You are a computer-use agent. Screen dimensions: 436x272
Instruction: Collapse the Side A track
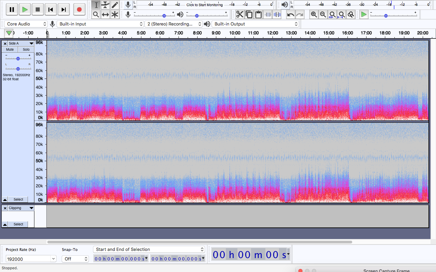coord(5,200)
